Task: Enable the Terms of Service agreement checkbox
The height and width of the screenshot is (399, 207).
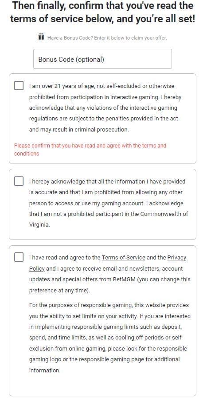Action: coord(19,257)
